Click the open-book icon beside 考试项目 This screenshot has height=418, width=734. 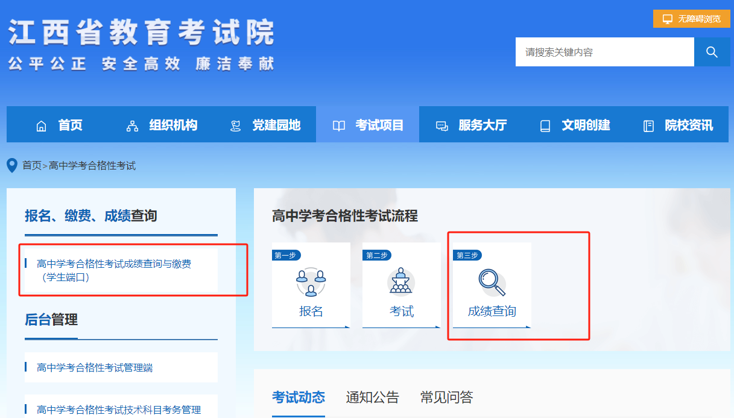coord(339,126)
